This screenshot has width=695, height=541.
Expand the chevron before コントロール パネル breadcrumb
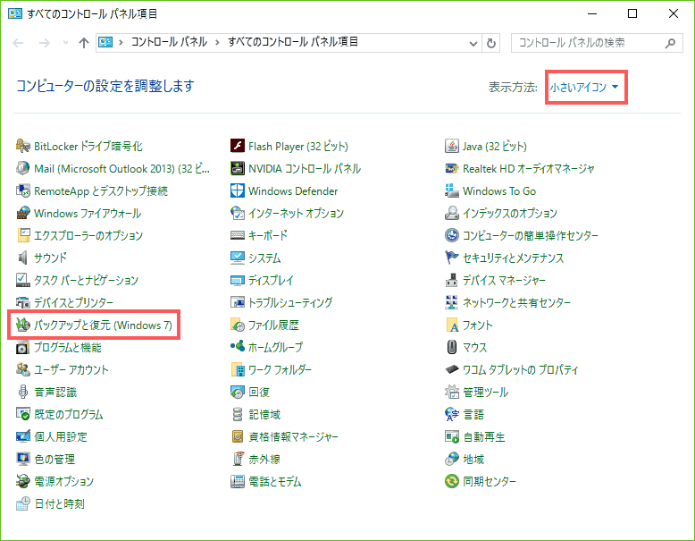[x=120, y=43]
